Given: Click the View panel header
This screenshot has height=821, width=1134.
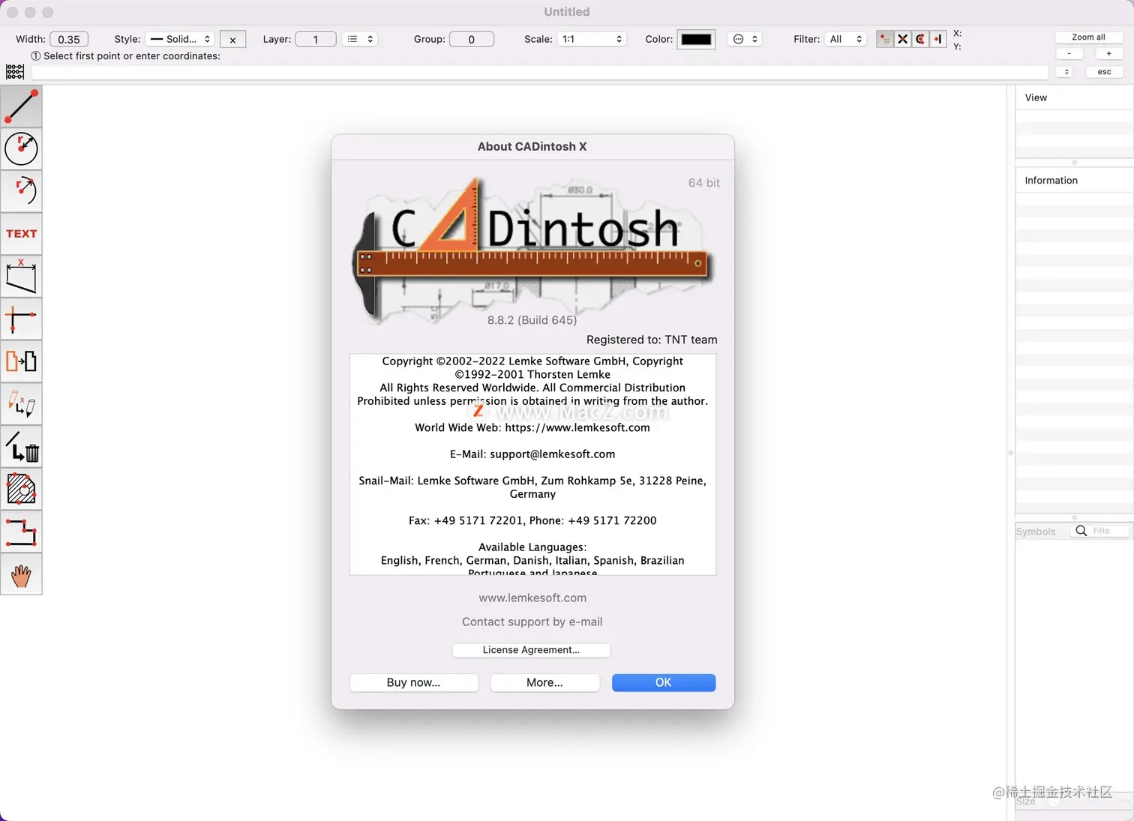Looking at the screenshot, I should click(1074, 97).
